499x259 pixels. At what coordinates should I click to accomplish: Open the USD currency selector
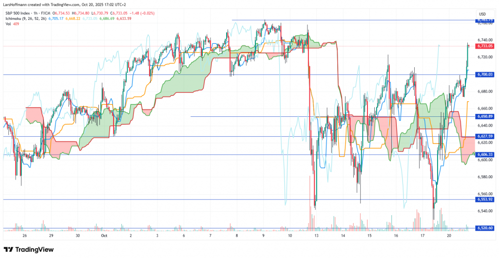(x=483, y=14)
